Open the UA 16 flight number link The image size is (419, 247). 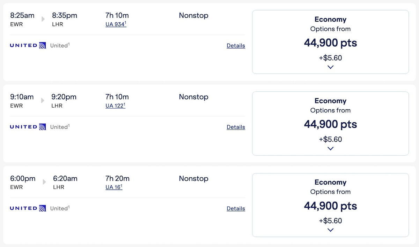113,187
